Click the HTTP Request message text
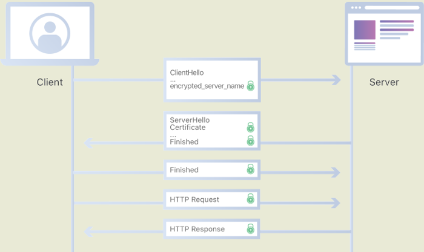 click(194, 199)
